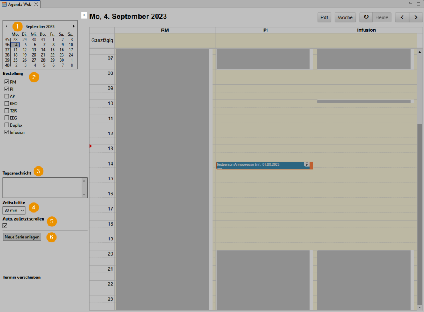The height and width of the screenshot is (312, 424).
Task: Select September 15 in mini calendar
Action: click(x=52, y=50)
